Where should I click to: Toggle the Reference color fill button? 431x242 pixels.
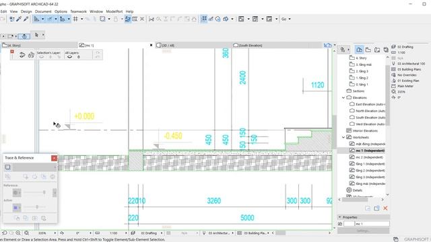[16, 193]
